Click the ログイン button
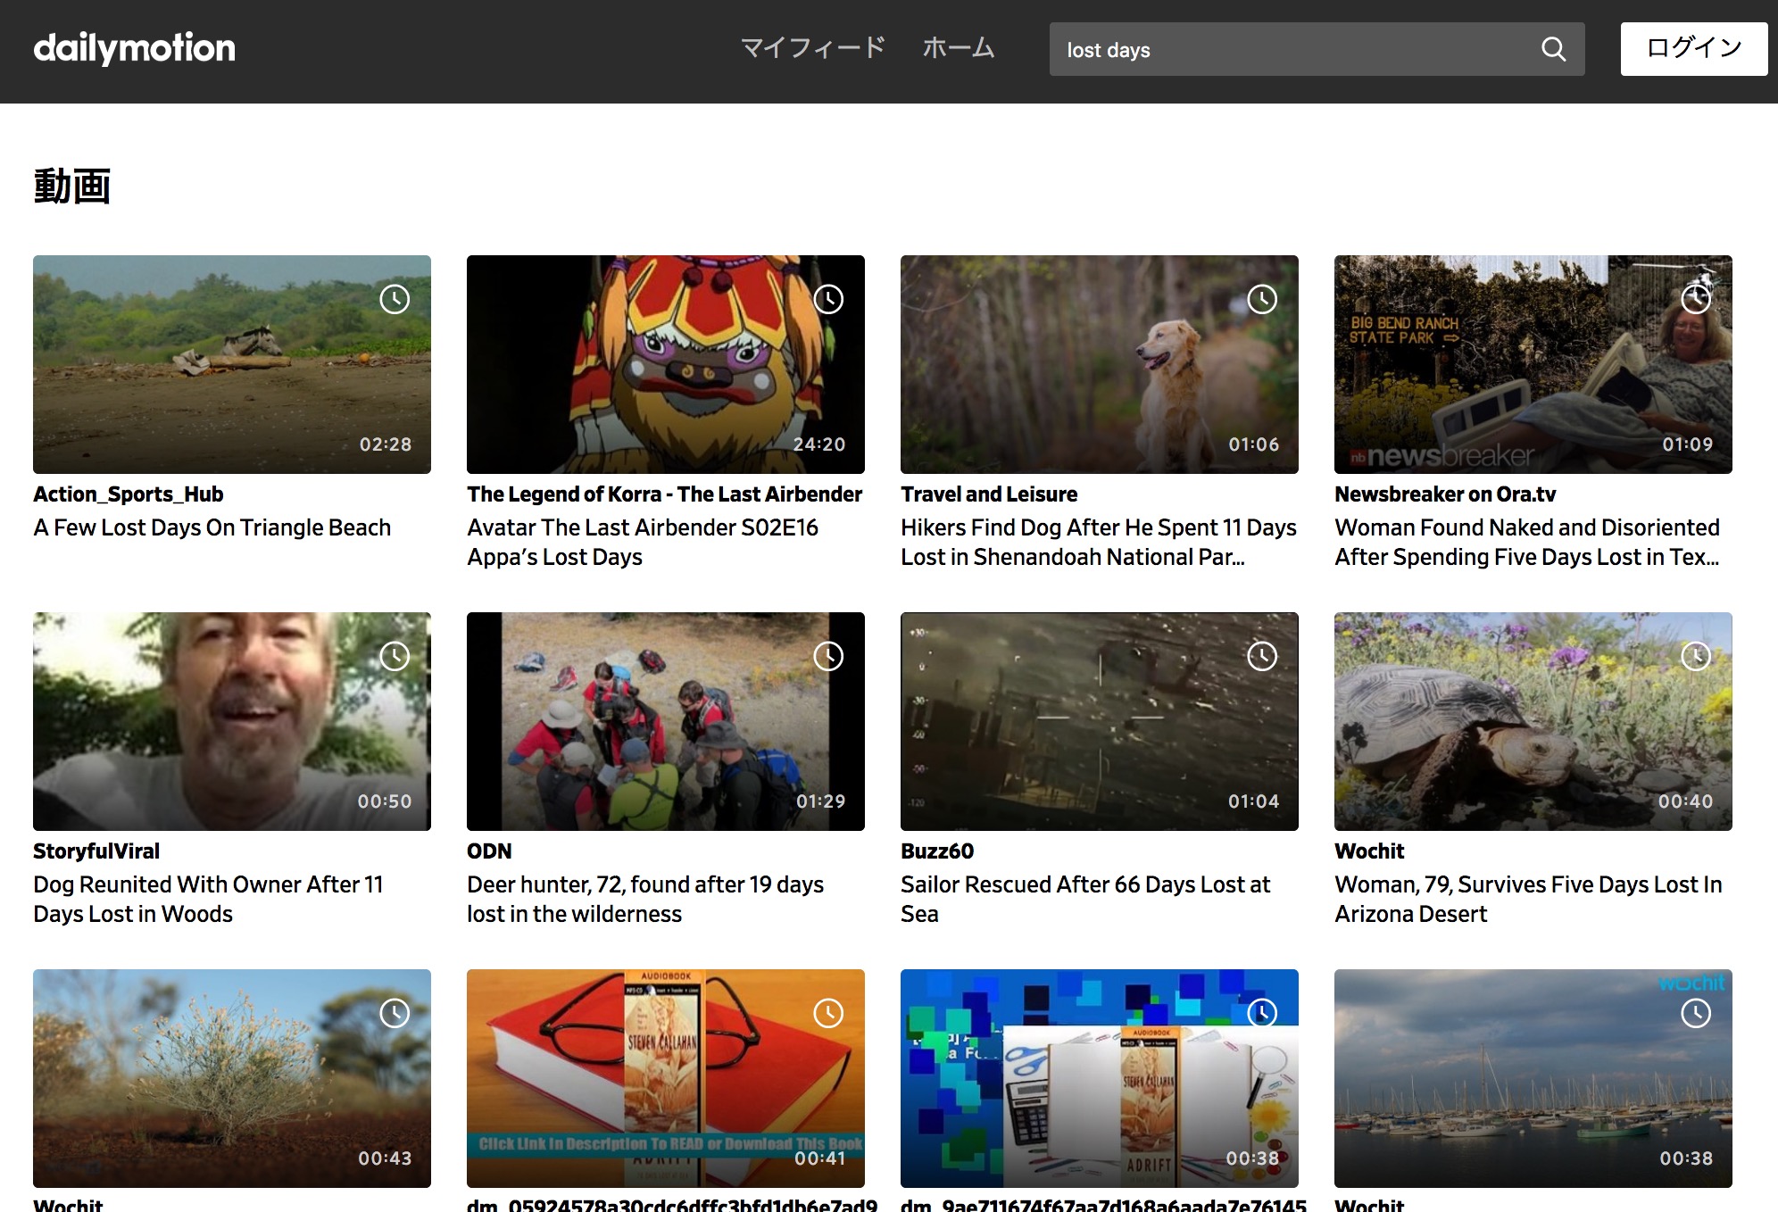Image resolution: width=1778 pixels, height=1212 pixels. [1693, 49]
